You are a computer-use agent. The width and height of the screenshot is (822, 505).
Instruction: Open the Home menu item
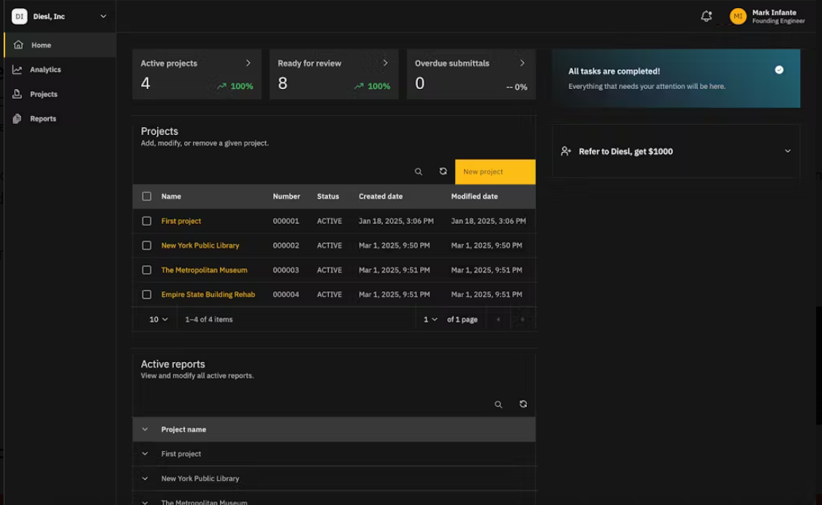(60, 45)
